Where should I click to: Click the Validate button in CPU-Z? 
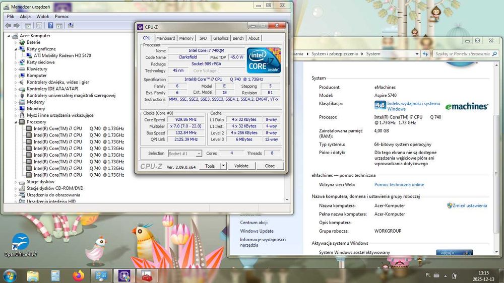(241, 166)
